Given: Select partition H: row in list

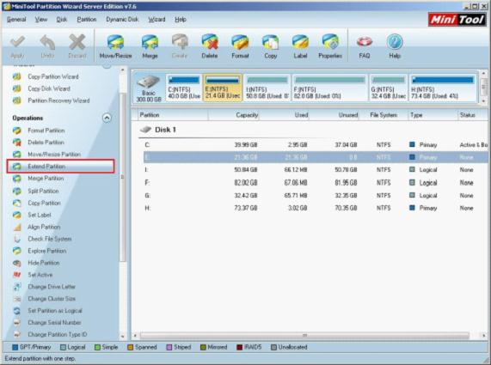Looking at the screenshot, I should 316,208.
